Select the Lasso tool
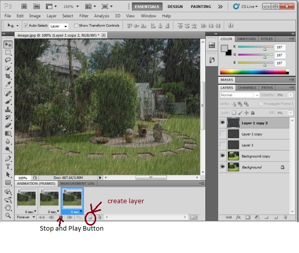This screenshot has height=253, width=299. click(8, 60)
